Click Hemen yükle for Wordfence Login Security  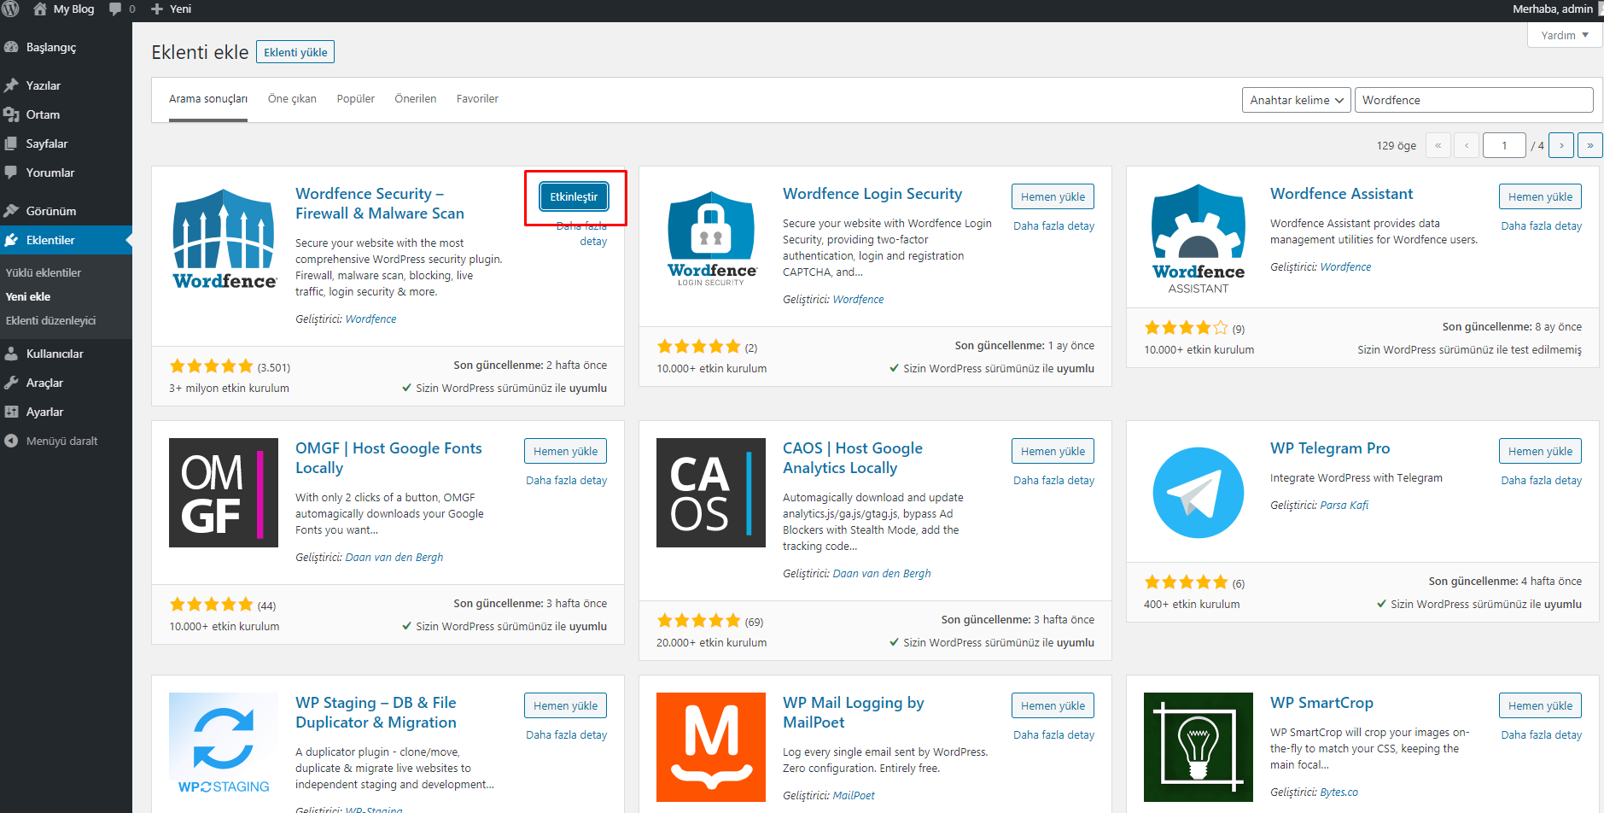[x=1053, y=196]
